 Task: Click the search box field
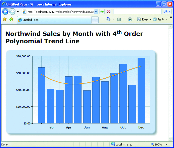coord(137,12)
